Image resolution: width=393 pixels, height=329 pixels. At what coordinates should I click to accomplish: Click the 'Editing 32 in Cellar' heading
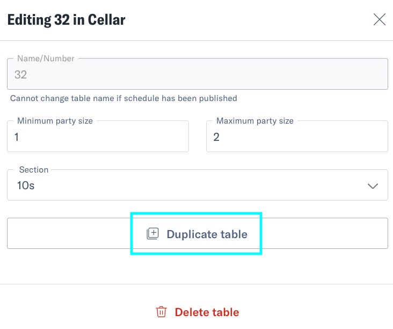coord(66,20)
